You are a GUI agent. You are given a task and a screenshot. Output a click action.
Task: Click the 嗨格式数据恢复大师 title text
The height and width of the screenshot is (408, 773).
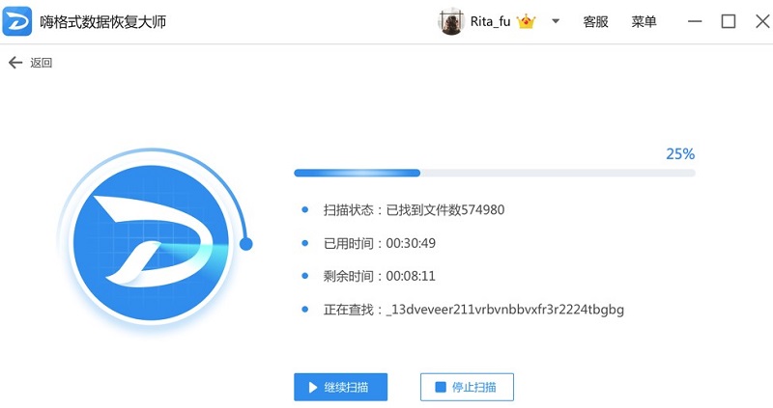(x=102, y=21)
